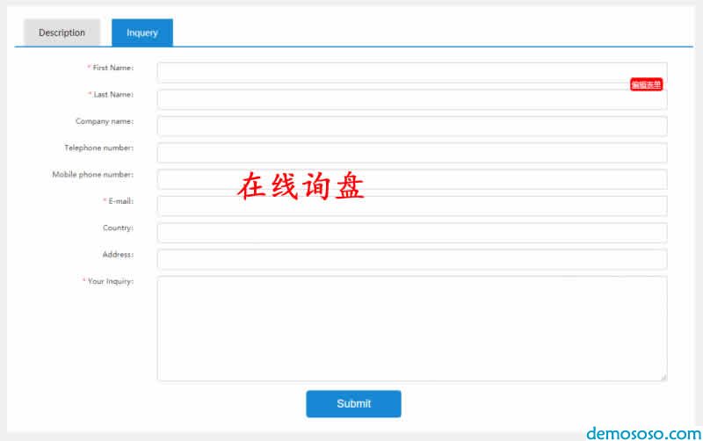Click the Address text box
This screenshot has height=441, width=703.
pos(412,259)
